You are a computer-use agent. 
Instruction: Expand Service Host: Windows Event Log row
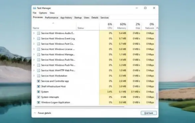(34, 39)
